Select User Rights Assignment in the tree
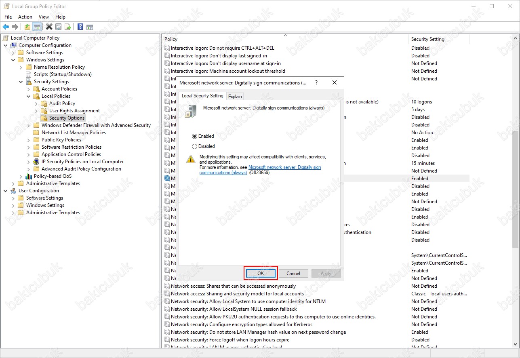Viewport: 520px width, 358px height. click(74, 111)
